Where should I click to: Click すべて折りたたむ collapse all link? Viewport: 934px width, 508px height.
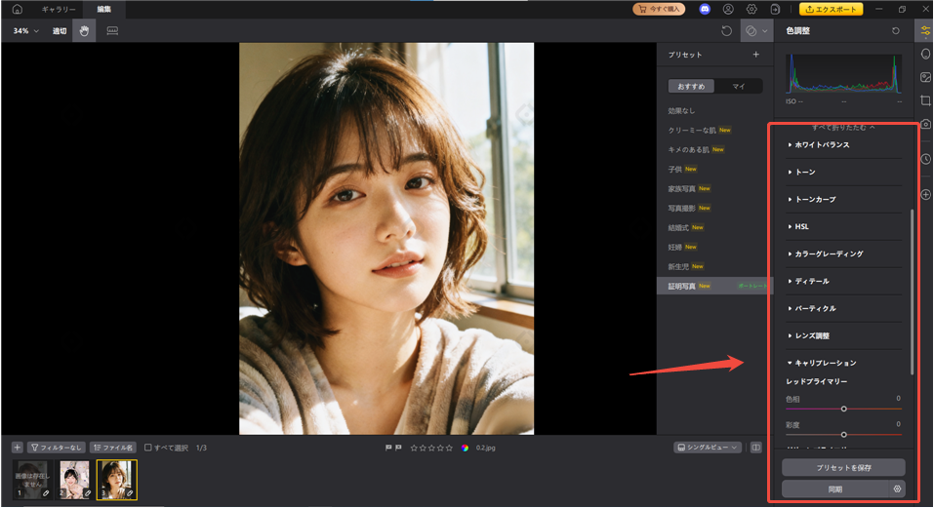[843, 128]
